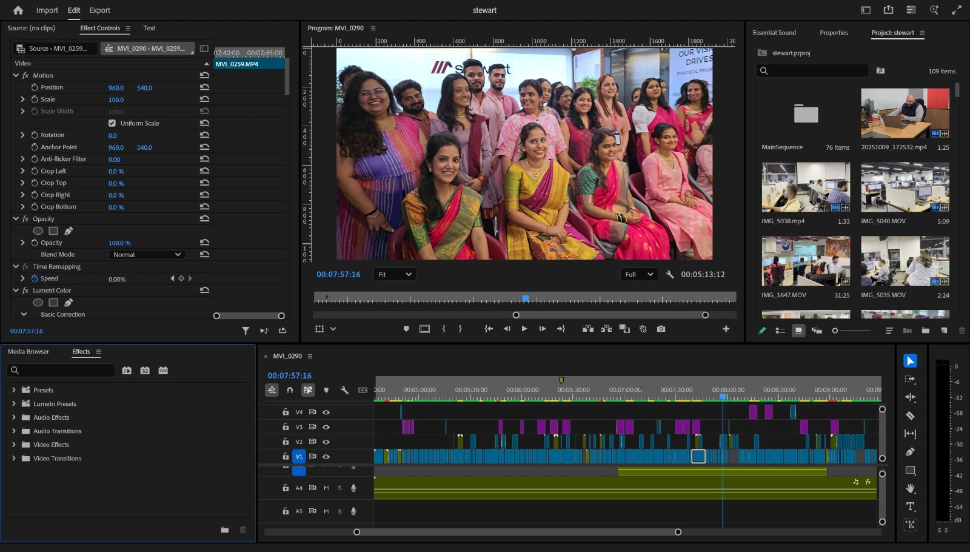This screenshot has height=552, width=970.
Task: Select the Razor tool in tools panel
Action: point(910,416)
